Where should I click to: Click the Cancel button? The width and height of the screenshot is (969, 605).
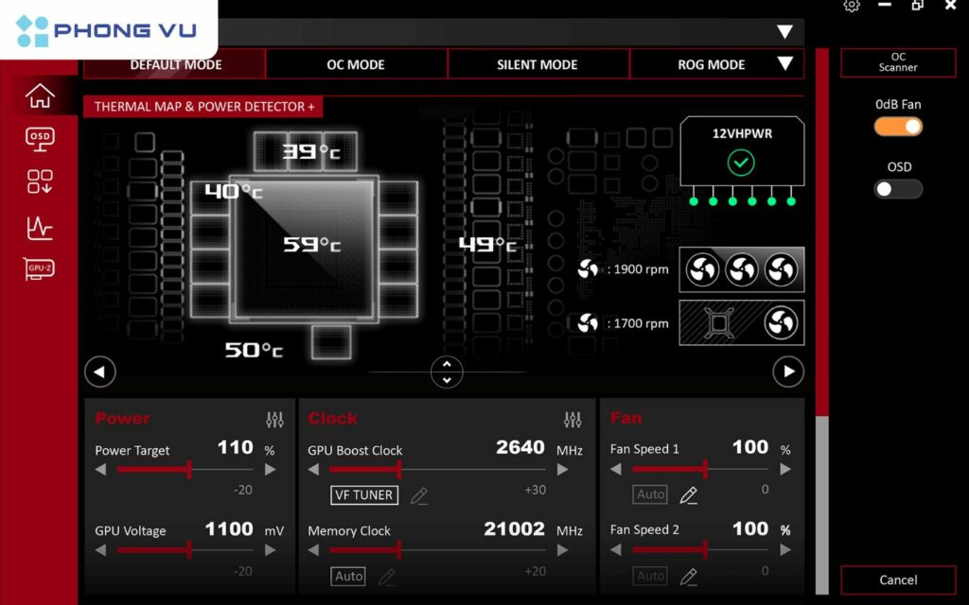click(x=897, y=580)
